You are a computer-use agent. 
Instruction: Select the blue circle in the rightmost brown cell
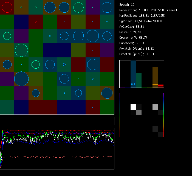point(107,93)
